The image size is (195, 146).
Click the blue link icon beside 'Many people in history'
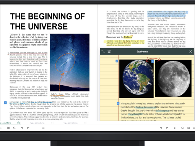tap(5, 102)
